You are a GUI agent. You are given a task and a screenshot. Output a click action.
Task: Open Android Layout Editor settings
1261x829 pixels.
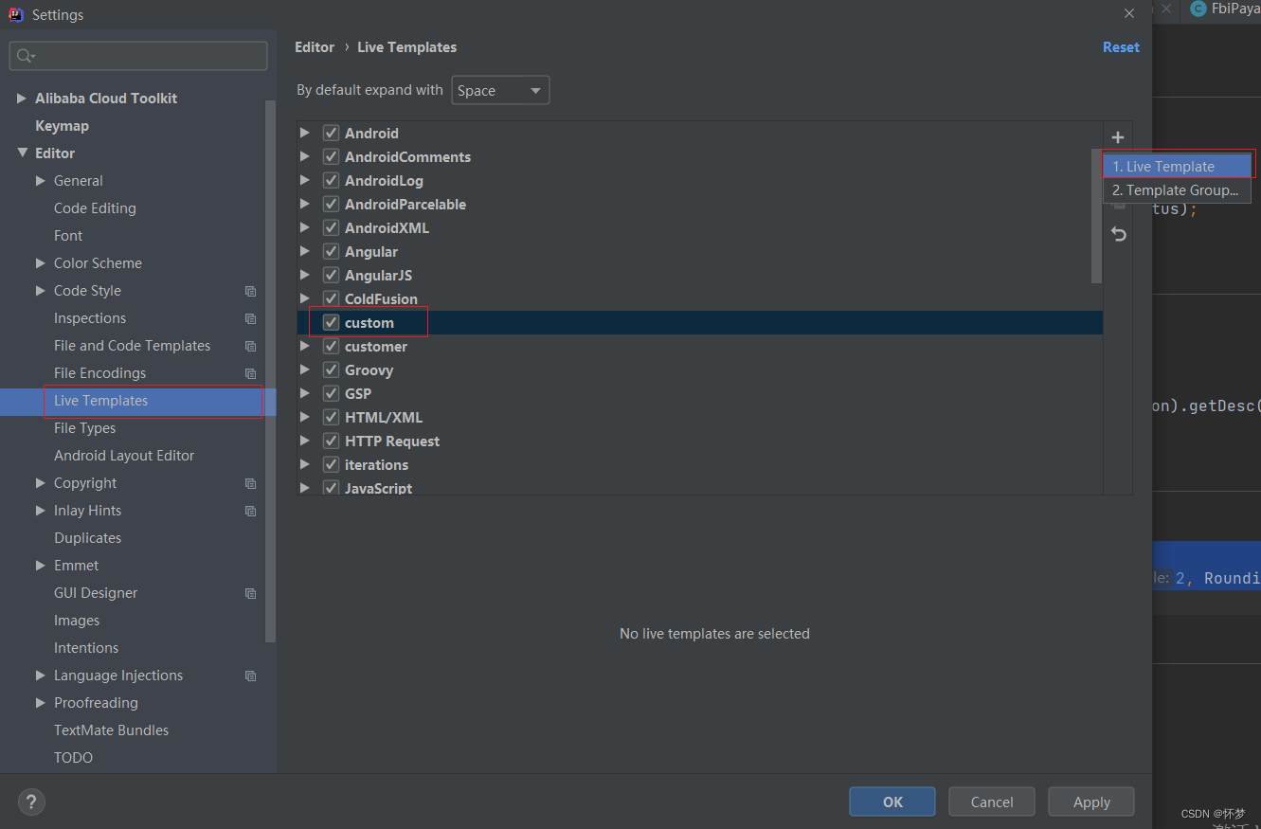click(124, 456)
